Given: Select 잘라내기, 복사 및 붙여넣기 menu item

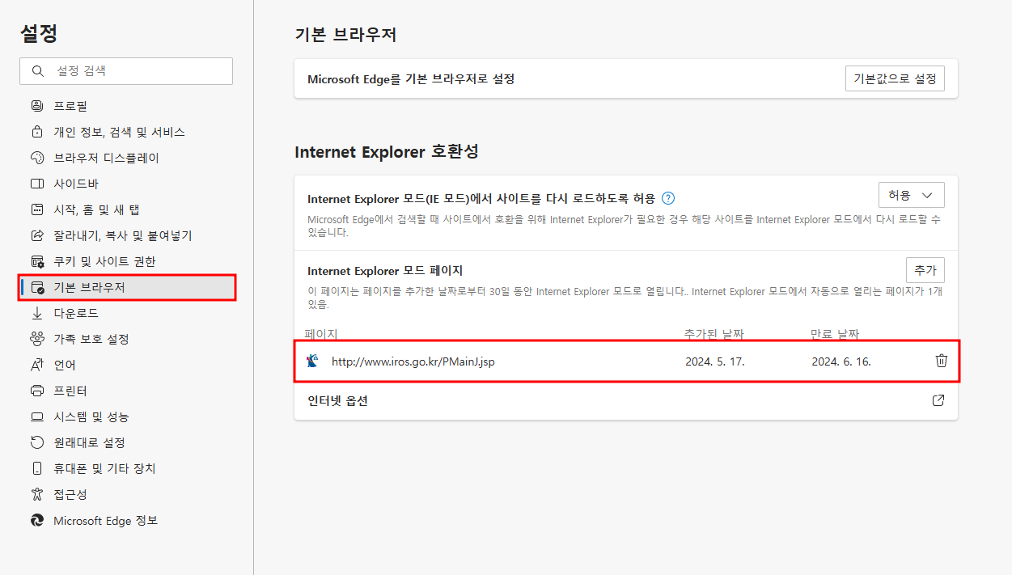Looking at the screenshot, I should pyautogui.click(x=126, y=235).
